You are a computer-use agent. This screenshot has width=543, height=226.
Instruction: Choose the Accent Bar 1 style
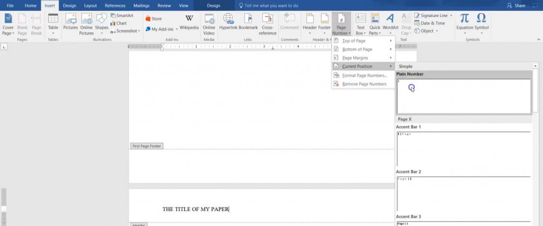463,145
